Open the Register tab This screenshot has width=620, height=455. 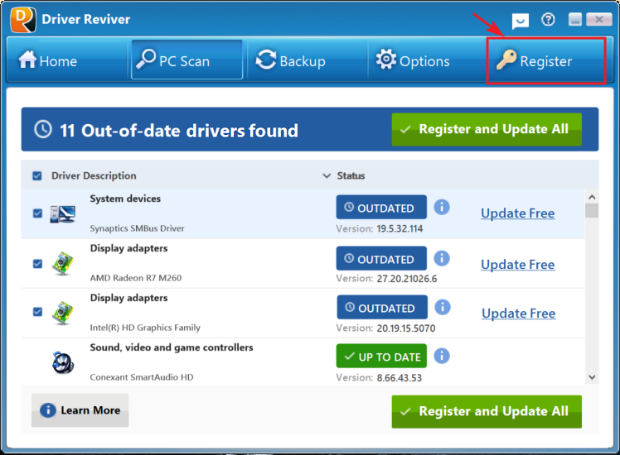(x=545, y=60)
